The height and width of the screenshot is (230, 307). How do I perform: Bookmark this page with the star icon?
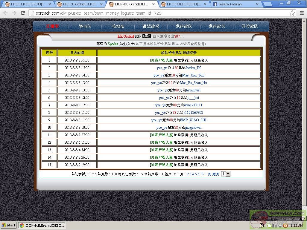coord(292,13)
